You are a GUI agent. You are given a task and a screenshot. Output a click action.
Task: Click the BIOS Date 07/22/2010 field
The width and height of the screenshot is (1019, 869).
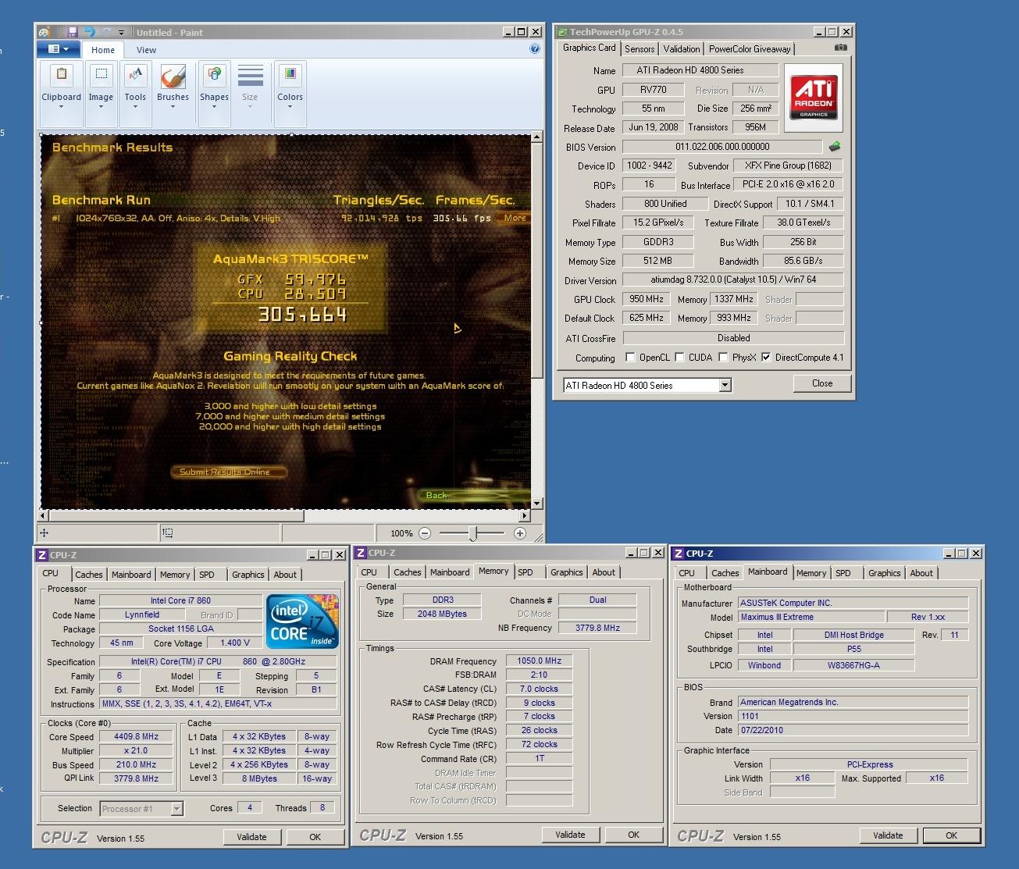click(x=853, y=730)
